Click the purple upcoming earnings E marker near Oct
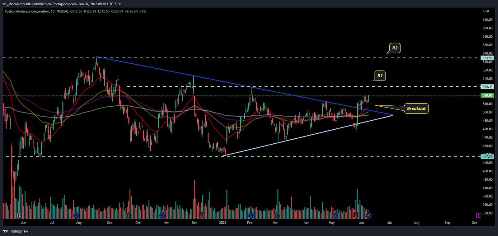The image size is (498, 236). click(478, 215)
